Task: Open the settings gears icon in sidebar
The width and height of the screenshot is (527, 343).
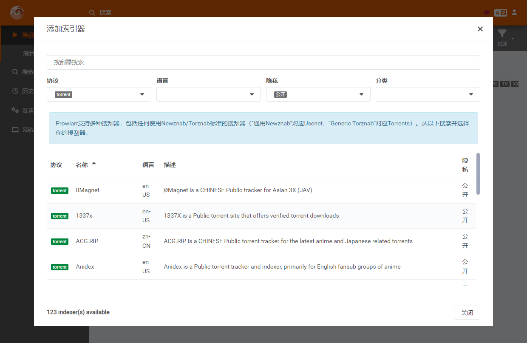Action: [x=15, y=110]
